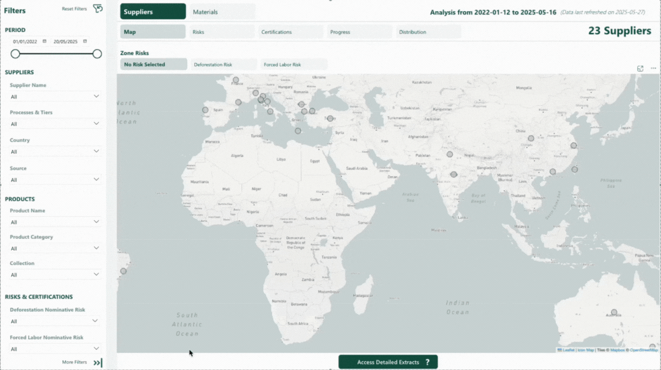Open the end date calendar picker

(x=85, y=41)
